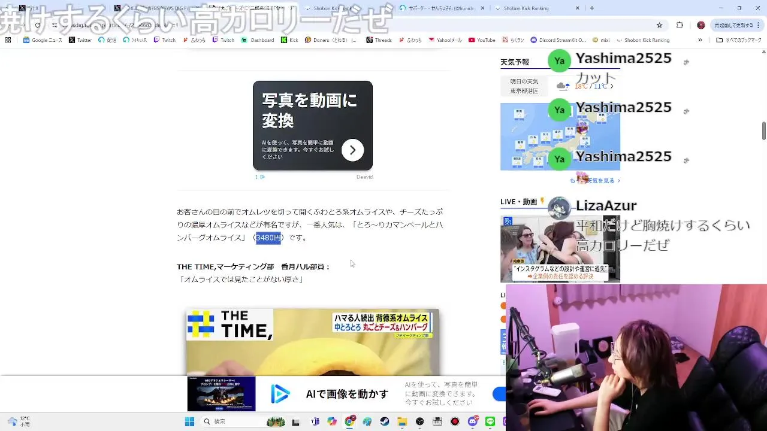
Task: Open the apps grid in bookmarks bar
Action: 8,40
